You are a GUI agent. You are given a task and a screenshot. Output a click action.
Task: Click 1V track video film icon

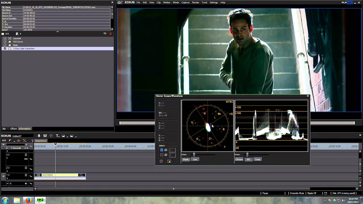point(26,175)
